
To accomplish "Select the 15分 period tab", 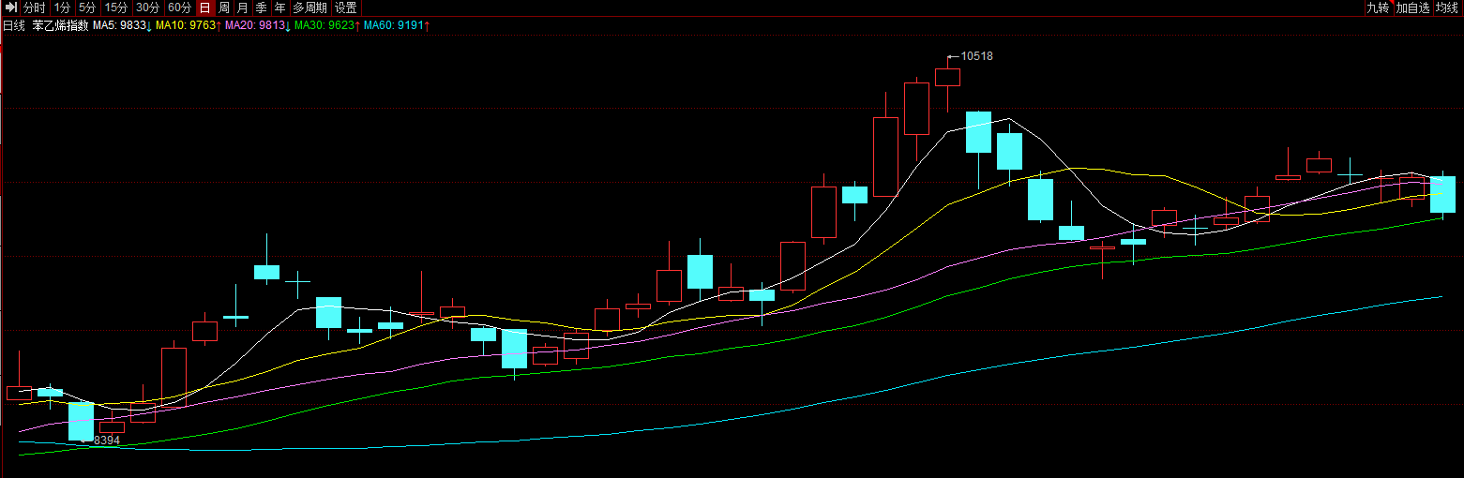I will 115,7.
